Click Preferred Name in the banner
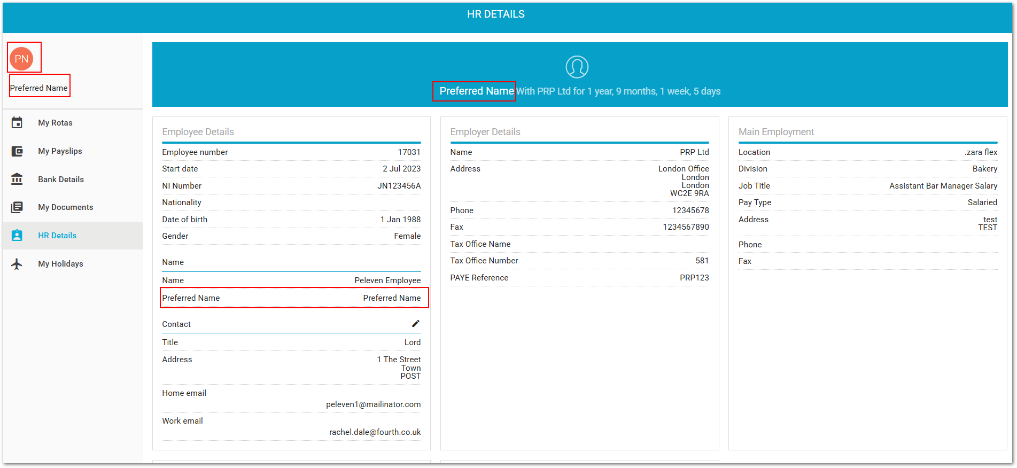Image resolution: width=1017 pixels, height=468 pixels. pos(476,91)
